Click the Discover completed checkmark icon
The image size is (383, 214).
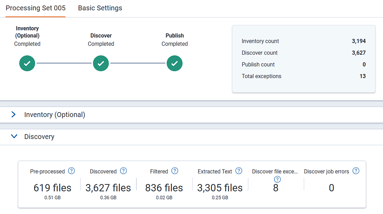coord(101,64)
